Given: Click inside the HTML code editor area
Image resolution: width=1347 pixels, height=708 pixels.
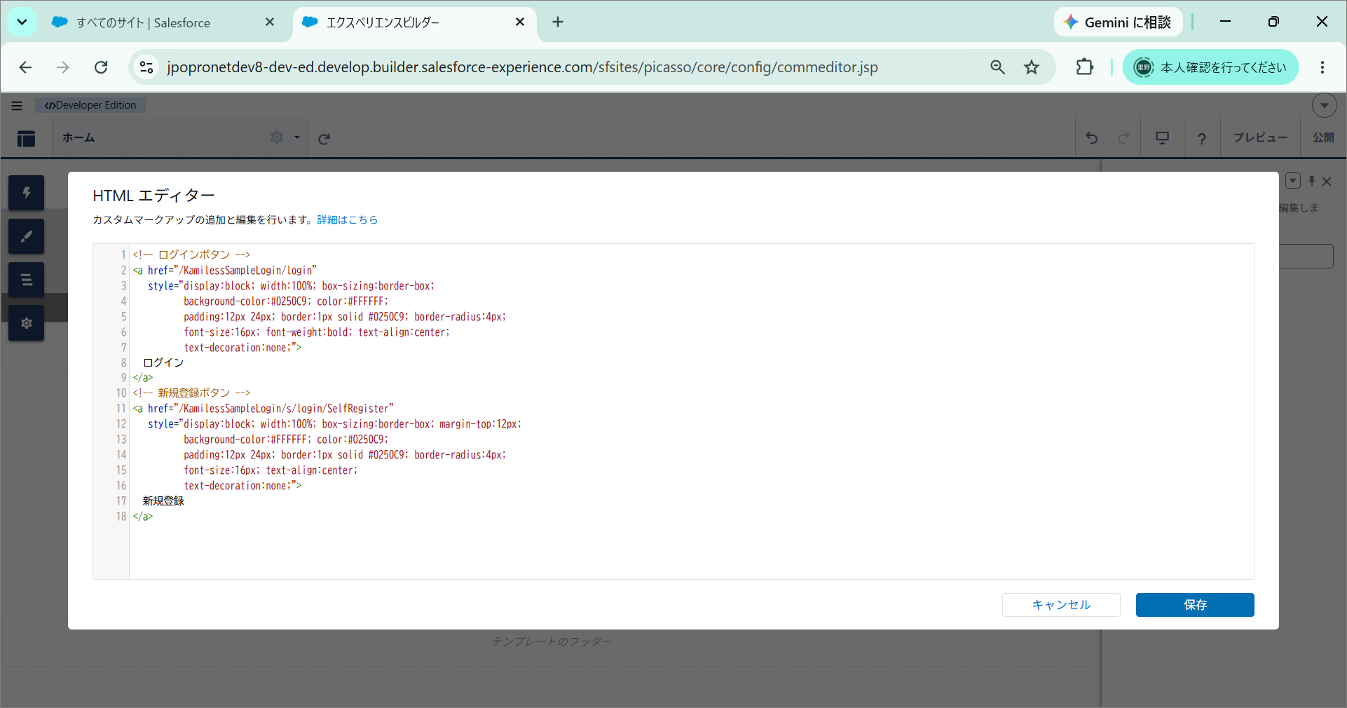Looking at the screenshot, I should pos(691,411).
